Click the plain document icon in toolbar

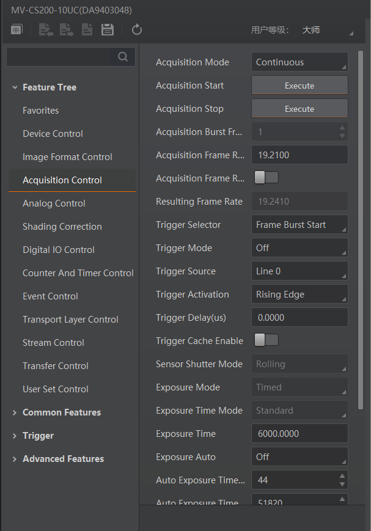pos(87,30)
